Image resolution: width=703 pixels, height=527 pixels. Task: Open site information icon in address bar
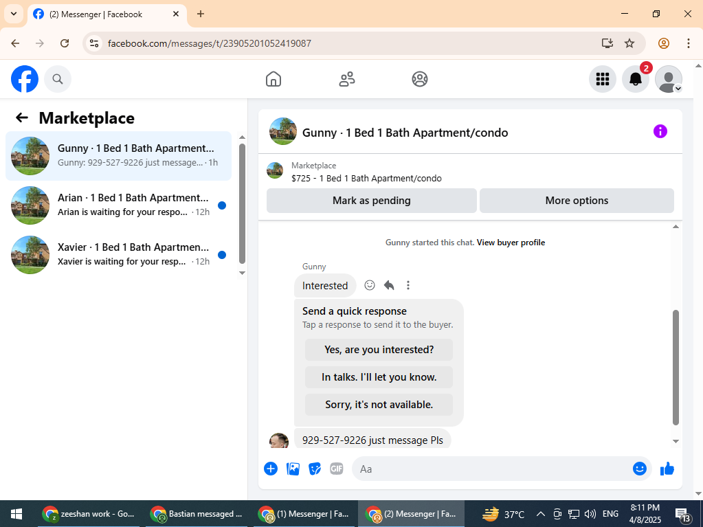pyautogui.click(x=94, y=43)
